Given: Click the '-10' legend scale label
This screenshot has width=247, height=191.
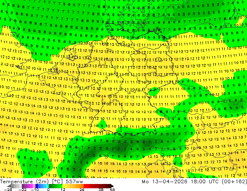Looking at the screenshot, I should click(35, 189).
